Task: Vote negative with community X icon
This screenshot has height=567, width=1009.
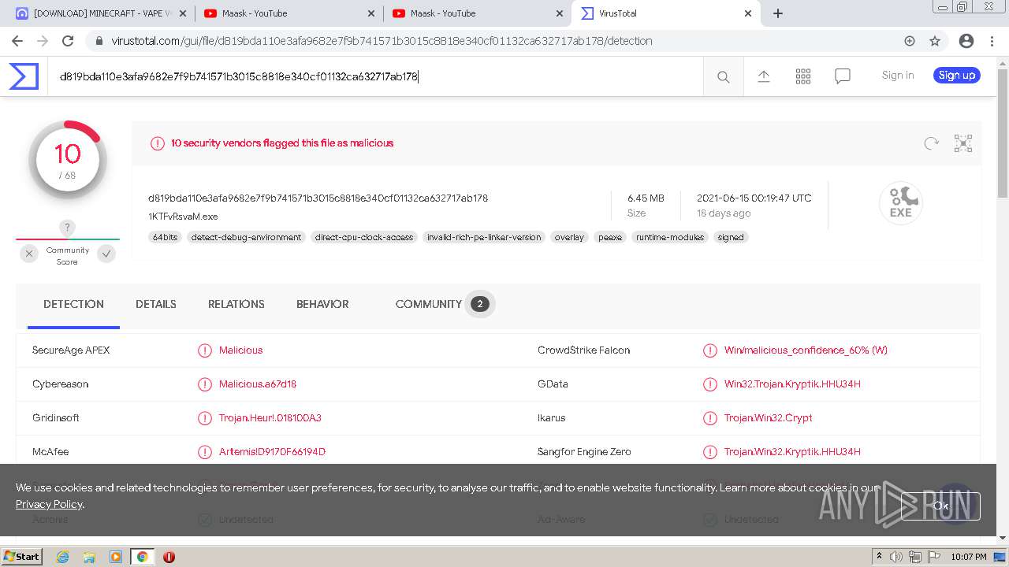Action: click(x=29, y=254)
